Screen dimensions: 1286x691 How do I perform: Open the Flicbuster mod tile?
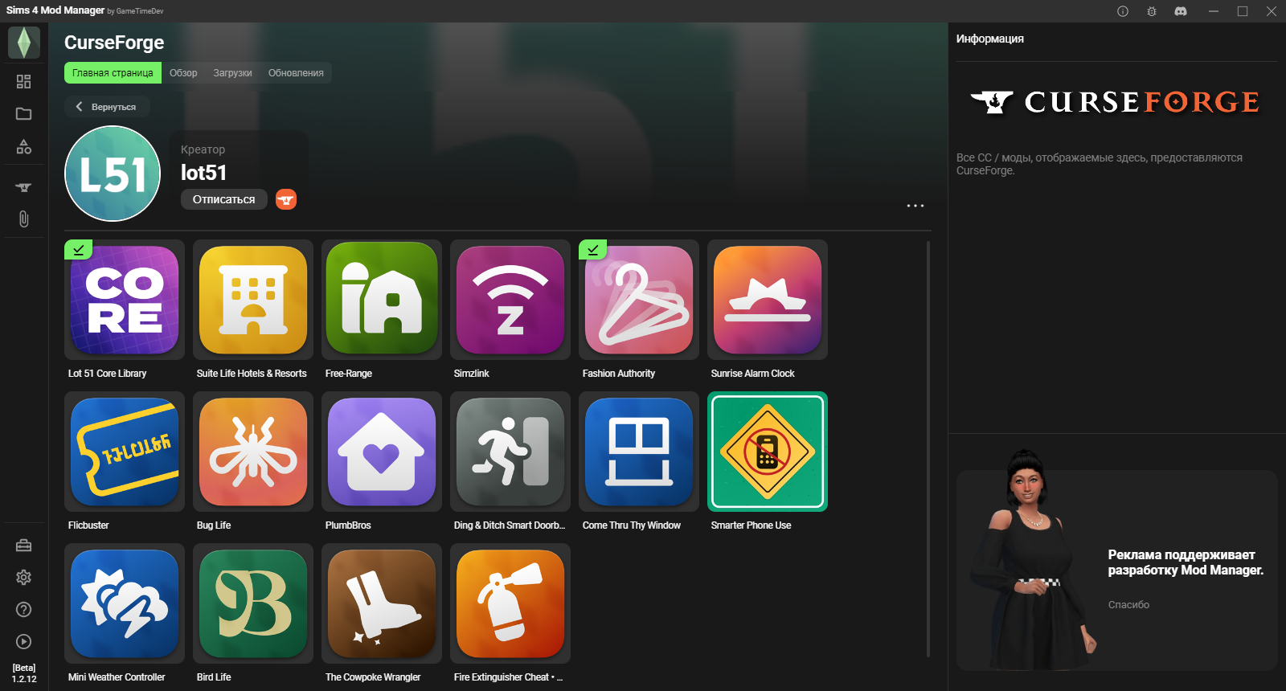click(x=125, y=452)
